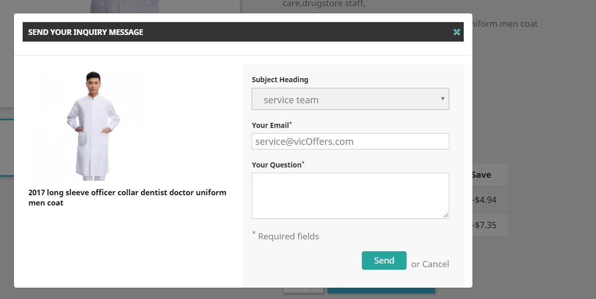Screen dimensions: 596x299
Task: Click the Your Email input field
Action: 350,141
